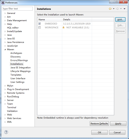
Task: Open the back history dropdown arrow
Action: point(114,9)
